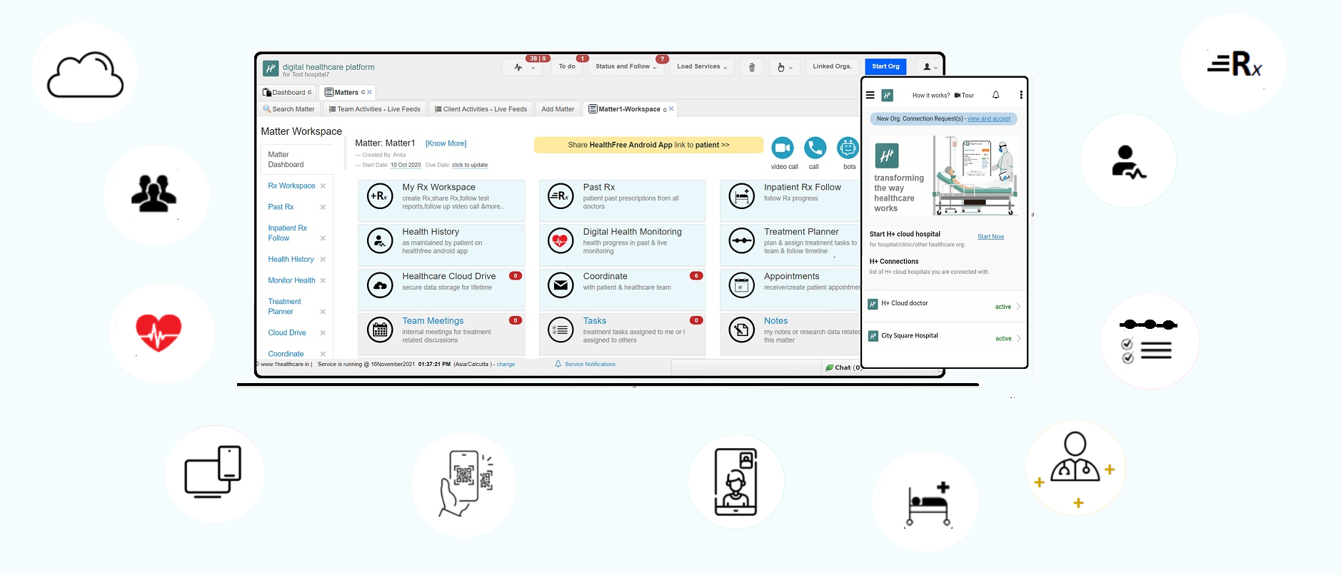Viewport: 1341px width, 575px height.
Task: Remove Rx Workspace from the sidebar
Action: (x=323, y=186)
